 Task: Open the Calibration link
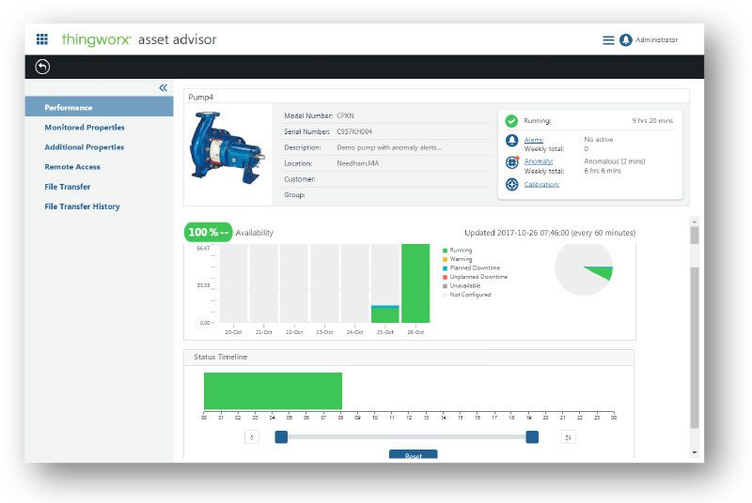click(541, 184)
